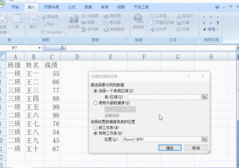
Task: Click the question mark special symbol
Action: point(218,23)
